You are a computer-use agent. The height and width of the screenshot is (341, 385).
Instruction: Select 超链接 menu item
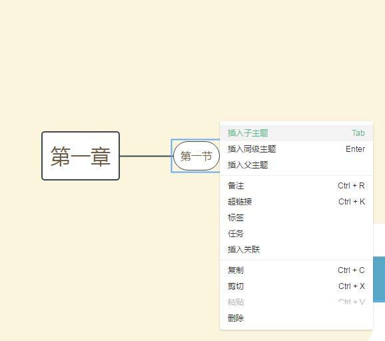(x=296, y=202)
